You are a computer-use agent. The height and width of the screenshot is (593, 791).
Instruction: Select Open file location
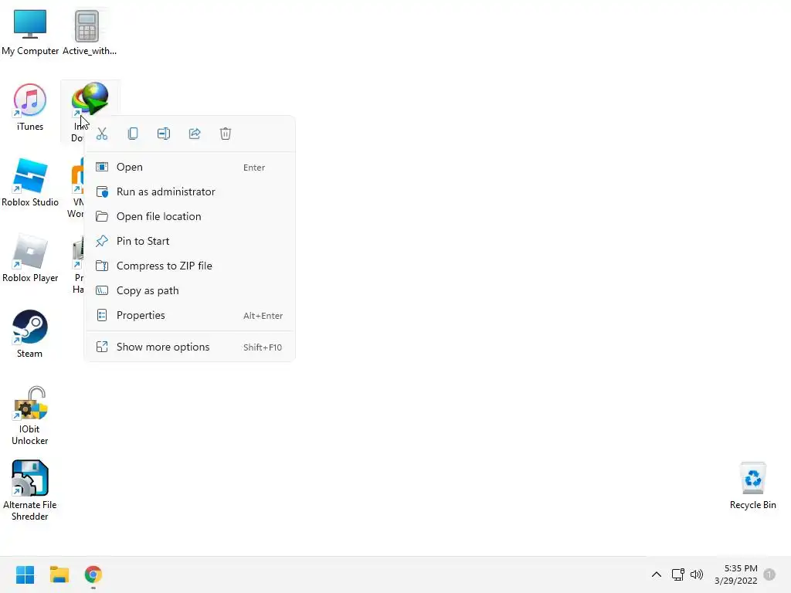point(190,216)
